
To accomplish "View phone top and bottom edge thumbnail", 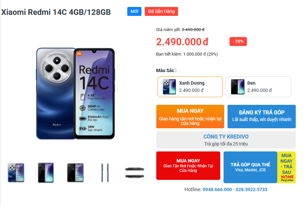I will [135, 173].
